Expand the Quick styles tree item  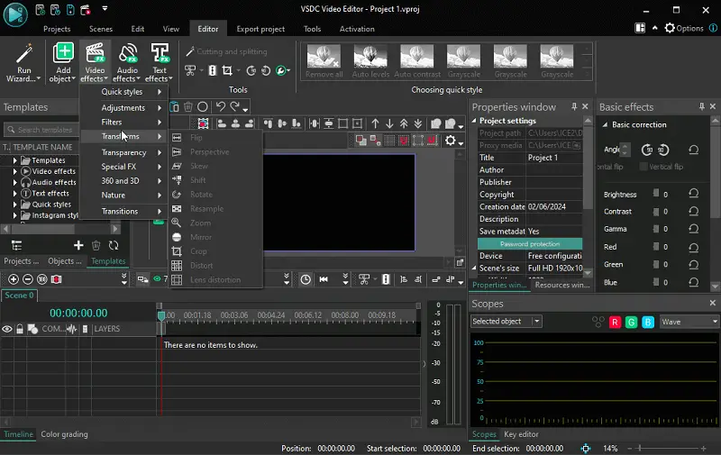14,205
